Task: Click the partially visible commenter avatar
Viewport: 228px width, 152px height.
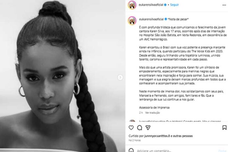Action: (132, 121)
